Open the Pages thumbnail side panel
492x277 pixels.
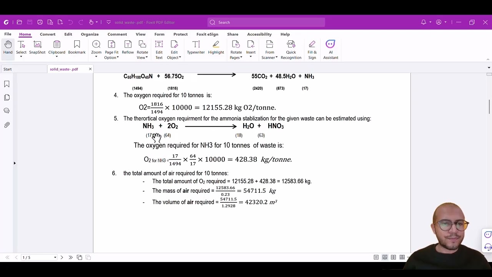(x=7, y=97)
